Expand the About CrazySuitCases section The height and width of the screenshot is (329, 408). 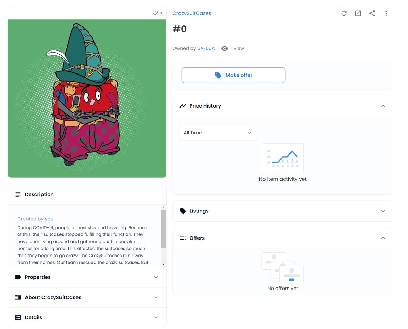click(156, 297)
